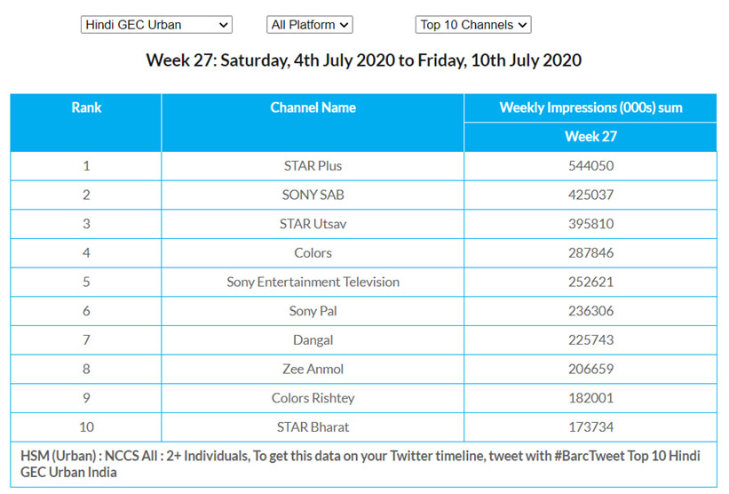Click Sony Entertainment Television cell
The height and width of the screenshot is (494, 729).
tap(313, 282)
